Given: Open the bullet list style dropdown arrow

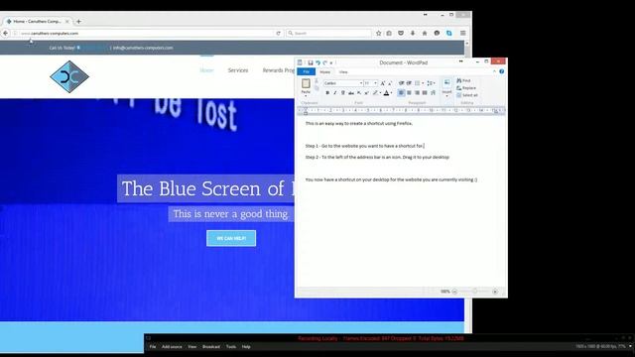Looking at the screenshot, I should (423, 83).
